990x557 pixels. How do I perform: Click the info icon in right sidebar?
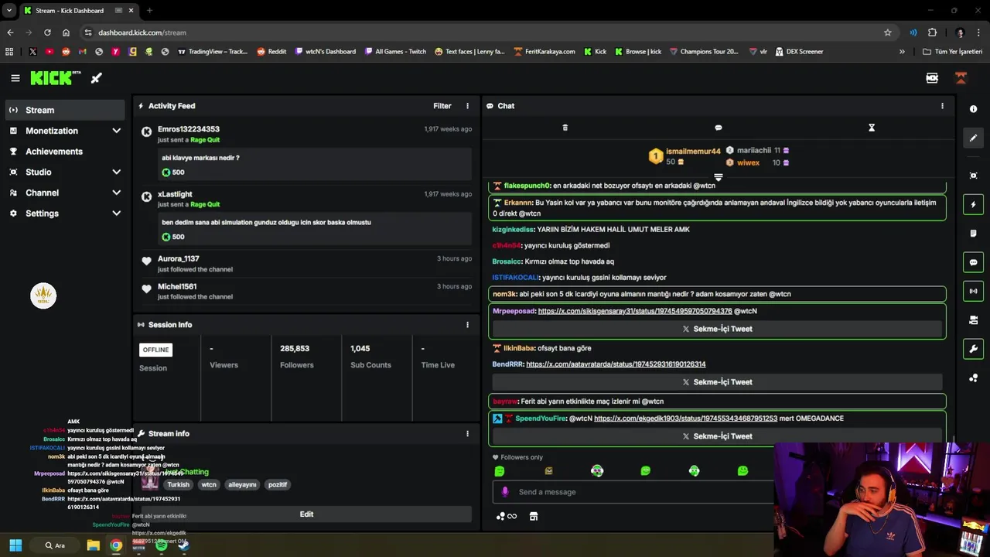point(973,109)
